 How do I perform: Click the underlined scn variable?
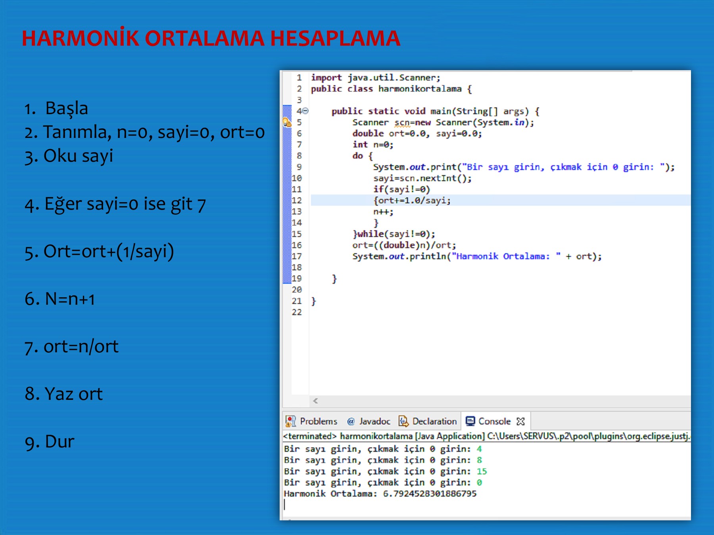coord(401,123)
